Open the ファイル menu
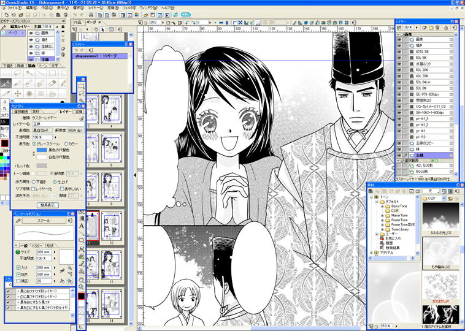The width and height of the screenshot is (465, 331). [14, 8]
